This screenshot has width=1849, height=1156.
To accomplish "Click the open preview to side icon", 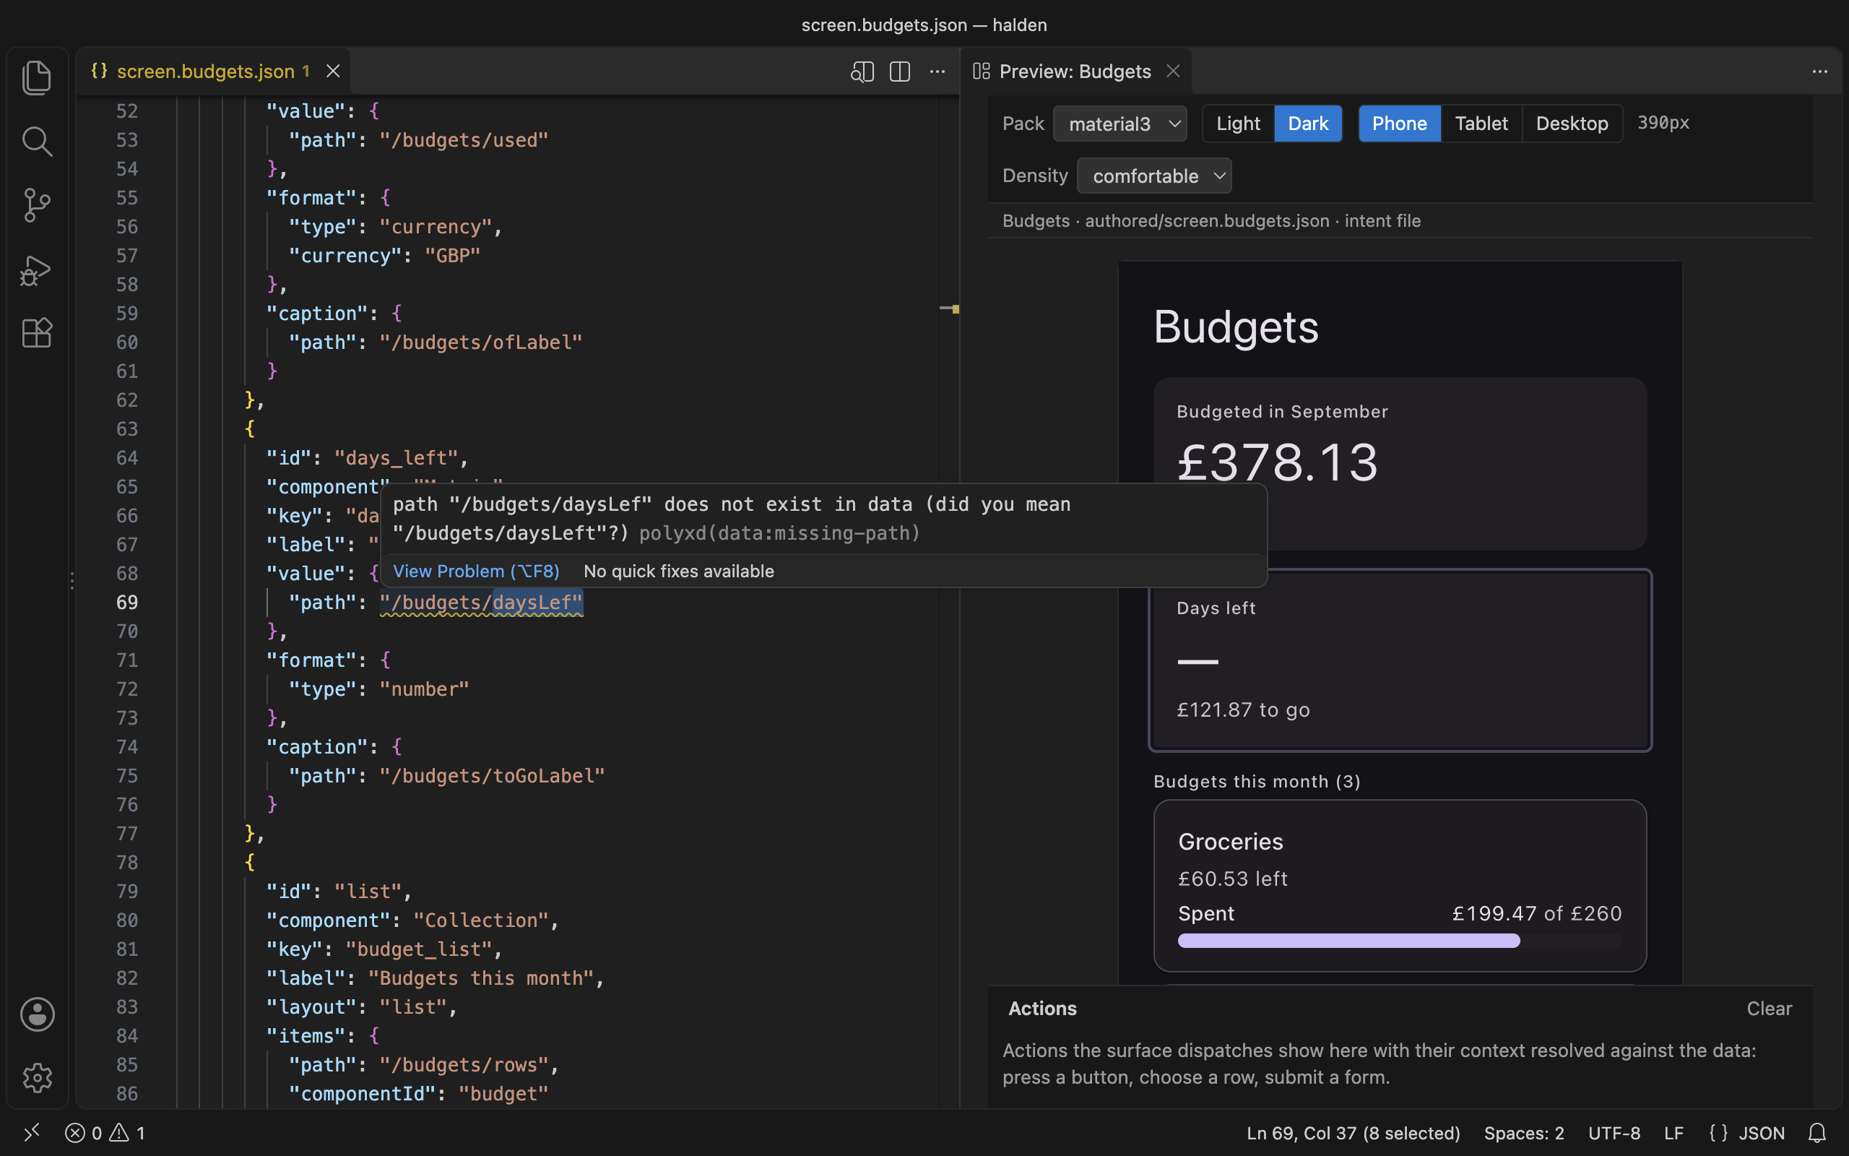I will pyautogui.click(x=862, y=71).
